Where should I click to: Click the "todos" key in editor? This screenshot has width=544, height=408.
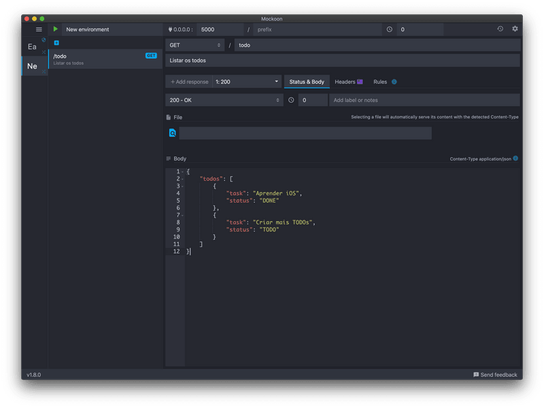pos(211,179)
